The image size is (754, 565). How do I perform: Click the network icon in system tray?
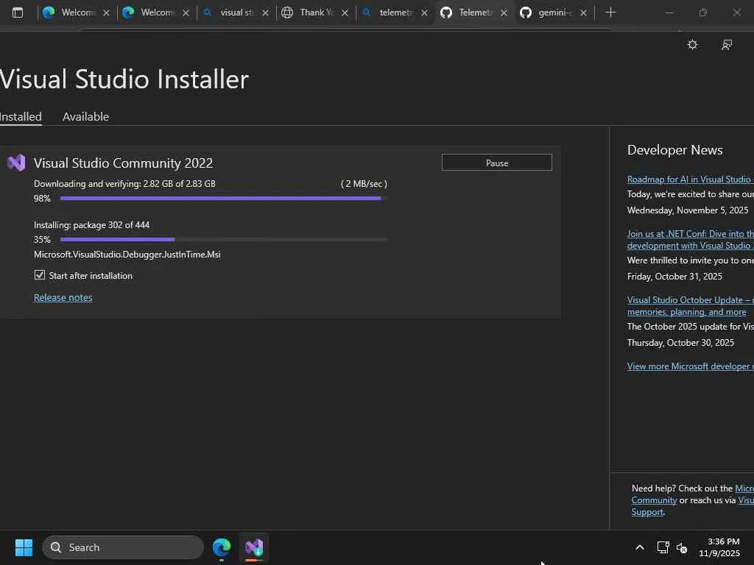coord(663,547)
